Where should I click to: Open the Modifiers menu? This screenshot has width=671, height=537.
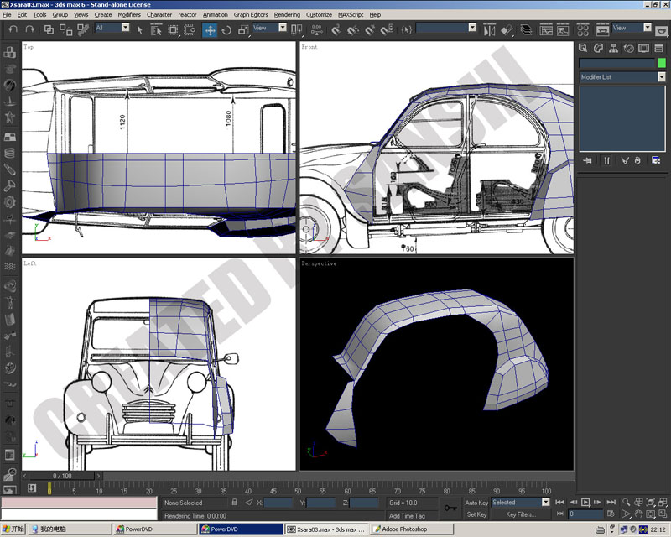[x=129, y=14]
